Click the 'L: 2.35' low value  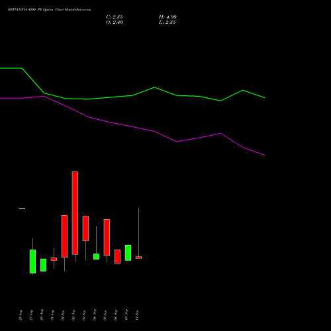(167, 23)
